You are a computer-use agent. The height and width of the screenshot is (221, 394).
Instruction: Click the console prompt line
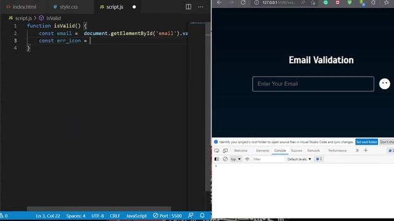point(303,166)
